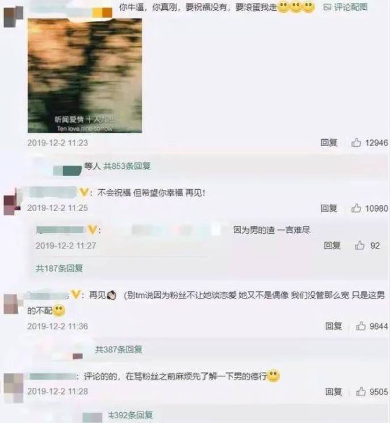Open the 392条回复 replies list

pyautogui.click(x=131, y=415)
